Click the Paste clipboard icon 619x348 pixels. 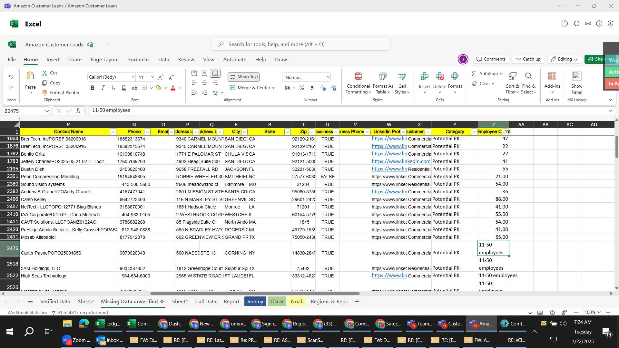click(30, 76)
